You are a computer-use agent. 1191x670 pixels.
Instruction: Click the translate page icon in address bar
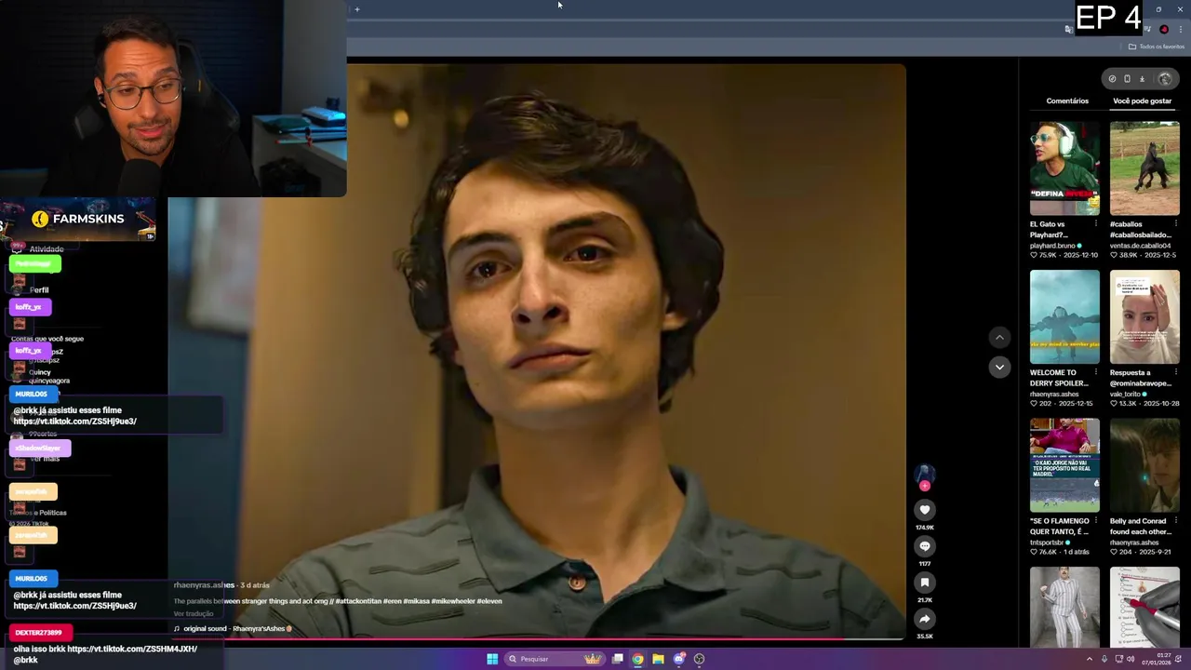coord(1068,30)
